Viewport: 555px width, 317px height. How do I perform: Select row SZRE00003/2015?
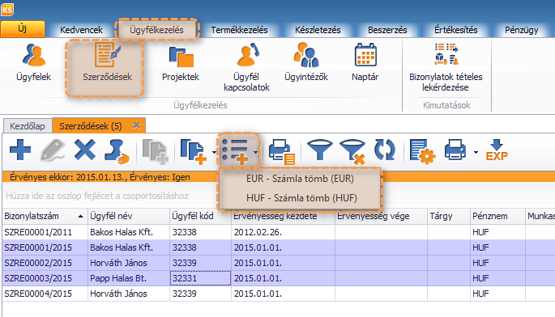point(279,278)
